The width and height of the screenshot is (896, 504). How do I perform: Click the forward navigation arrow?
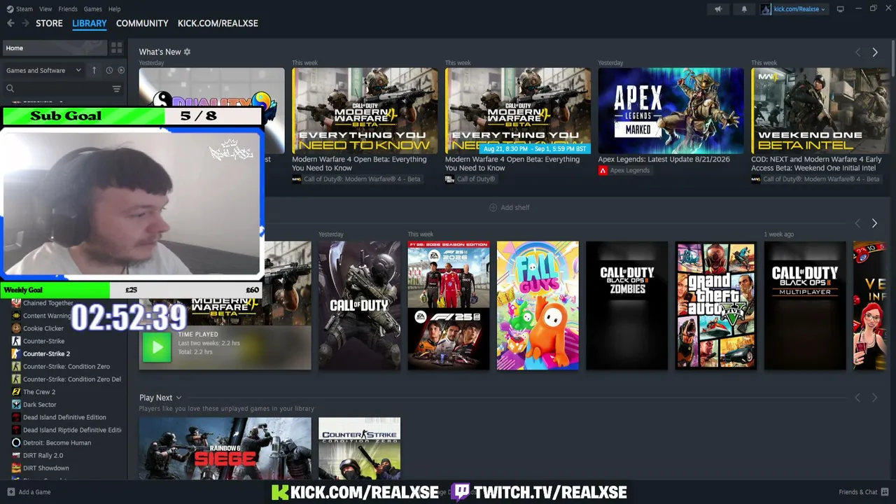coord(25,23)
